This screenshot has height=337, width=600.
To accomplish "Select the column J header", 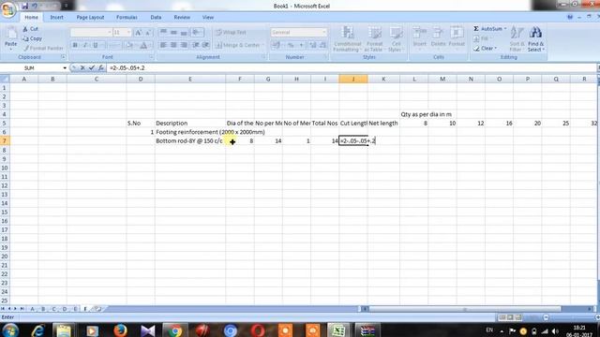I will point(353,79).
